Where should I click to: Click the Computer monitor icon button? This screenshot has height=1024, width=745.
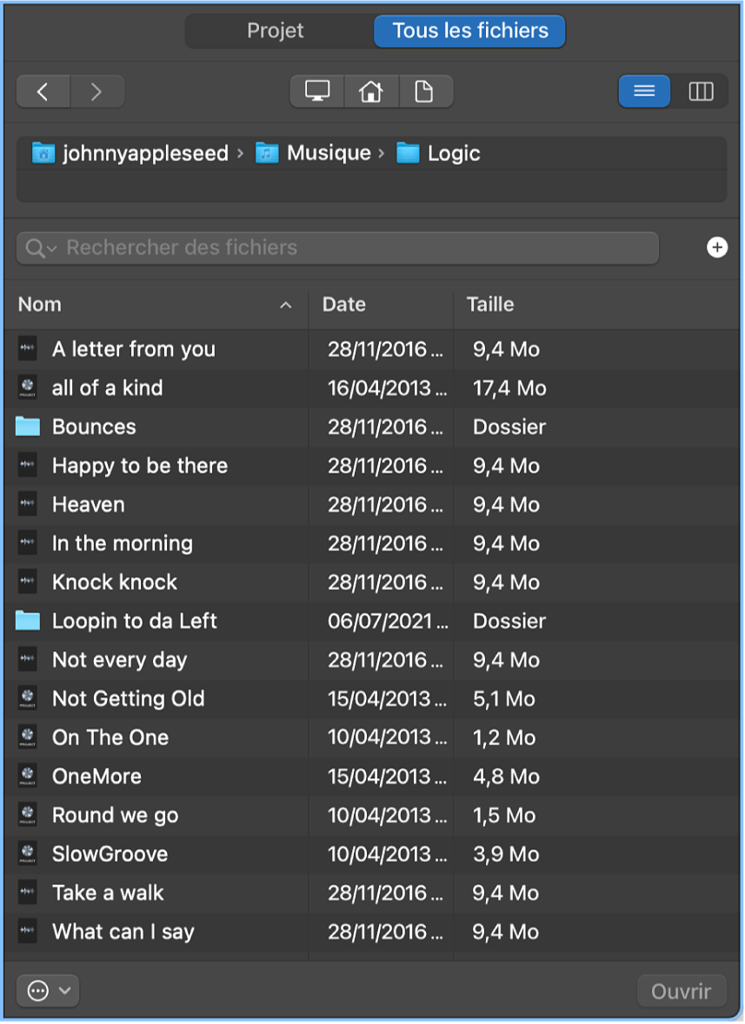tap(317, 91)
